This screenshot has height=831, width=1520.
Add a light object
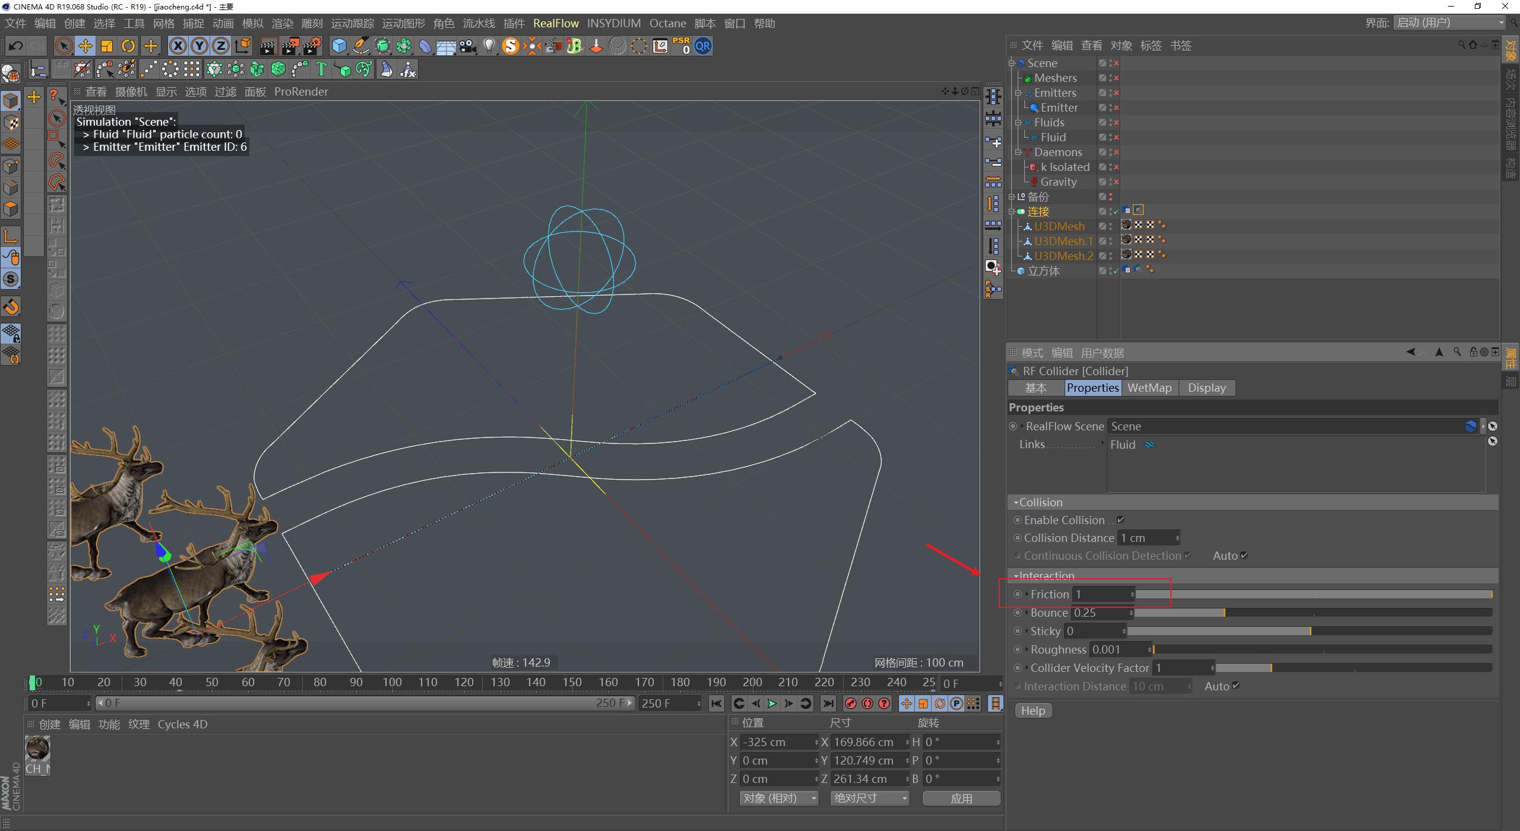(x=489, y=46)
